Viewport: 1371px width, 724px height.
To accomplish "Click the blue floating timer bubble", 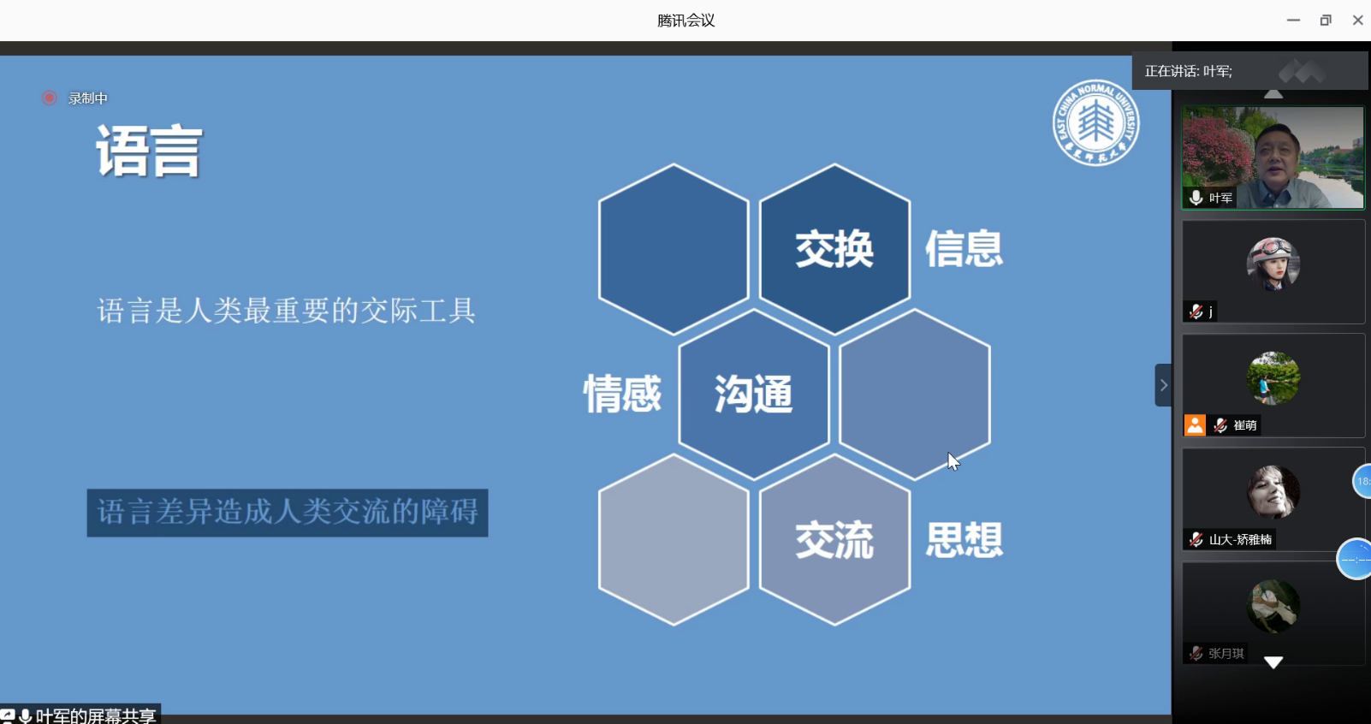I will point(1356,559).
